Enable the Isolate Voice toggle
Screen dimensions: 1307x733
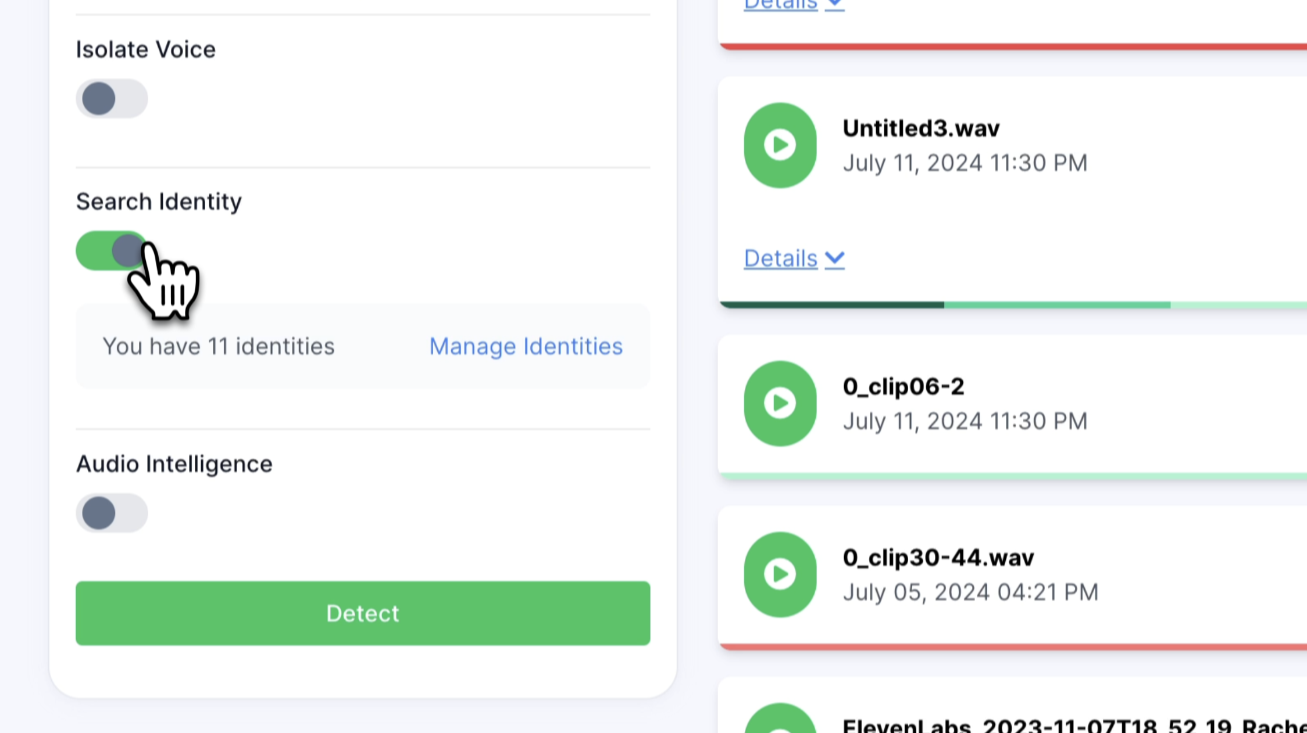112,98
